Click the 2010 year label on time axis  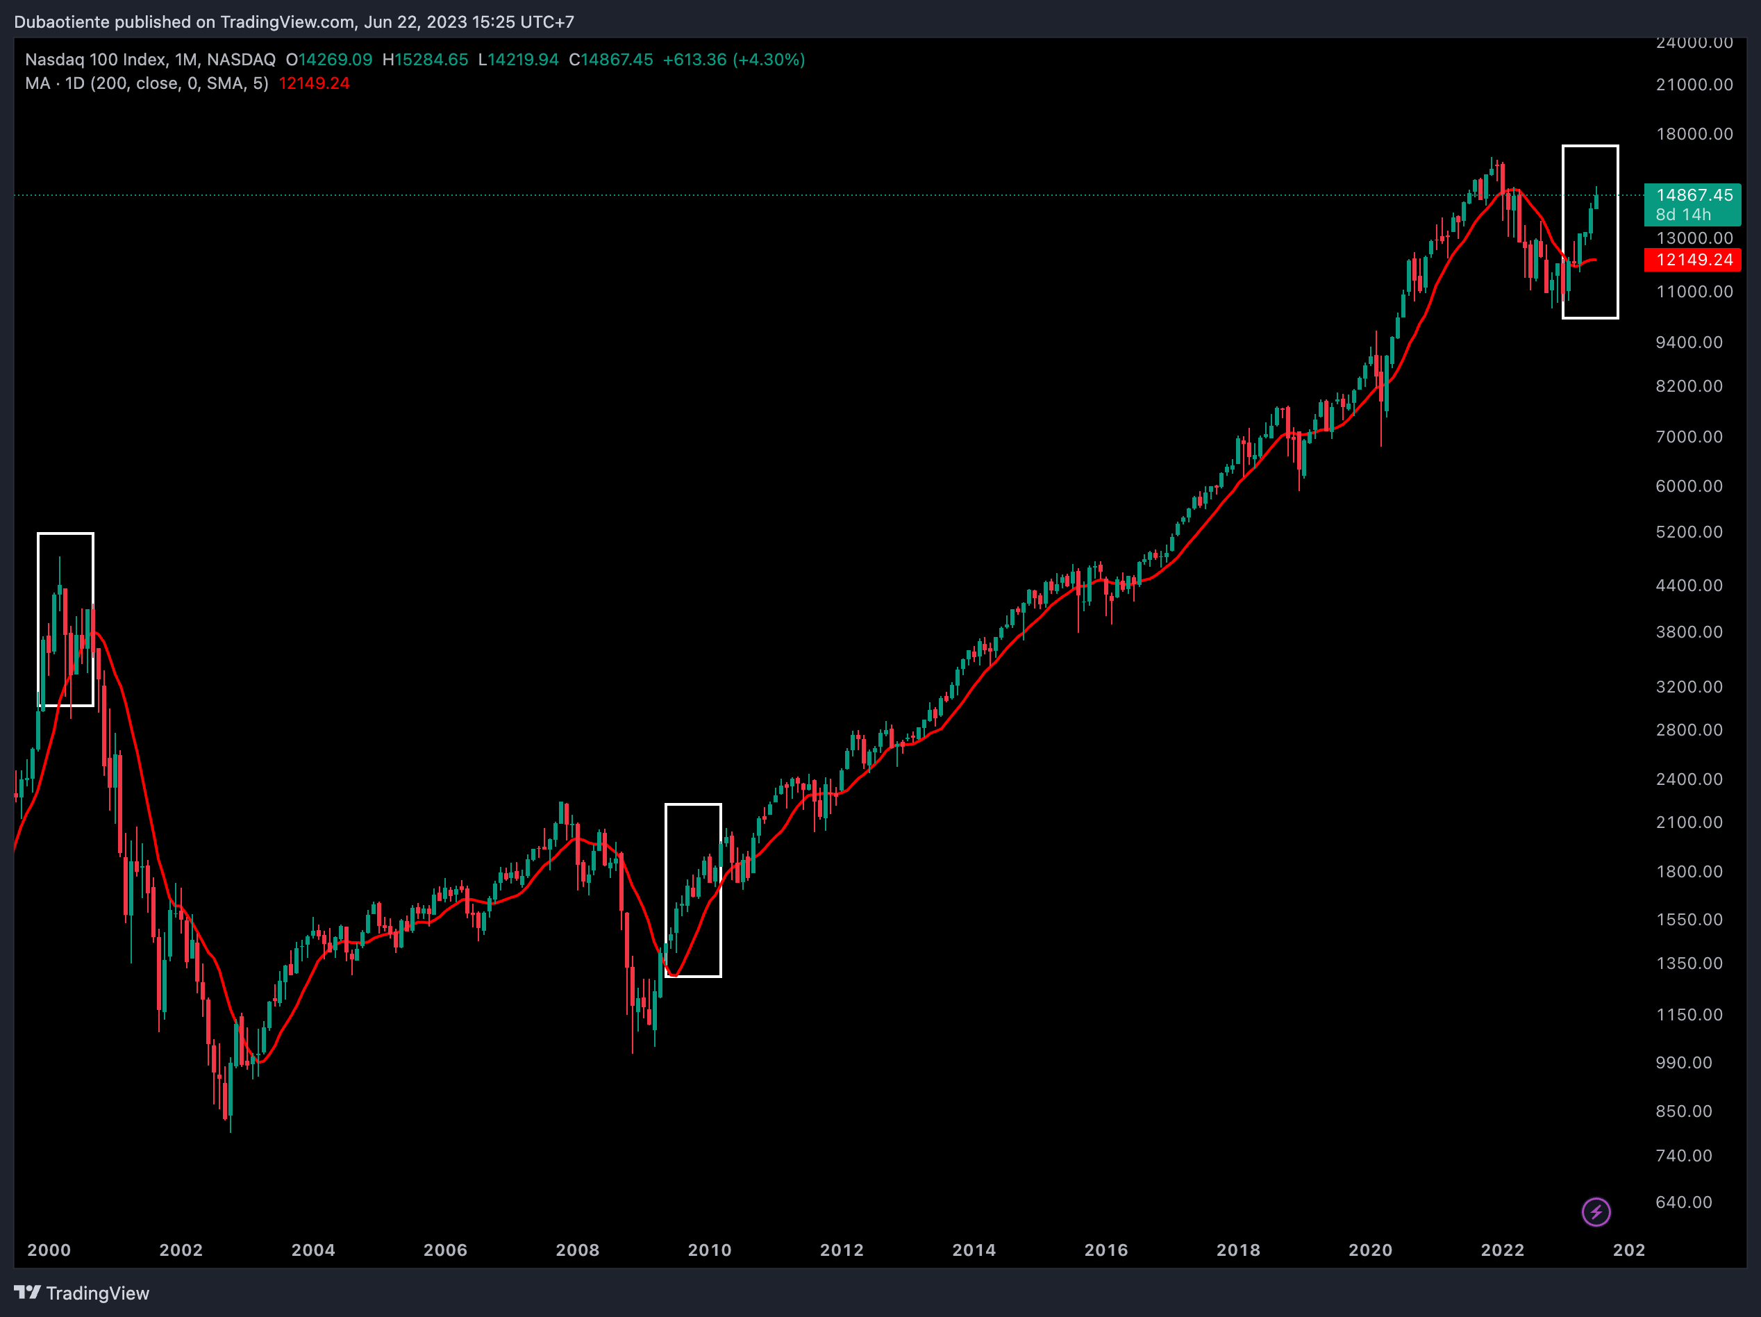coord(710,1250)
